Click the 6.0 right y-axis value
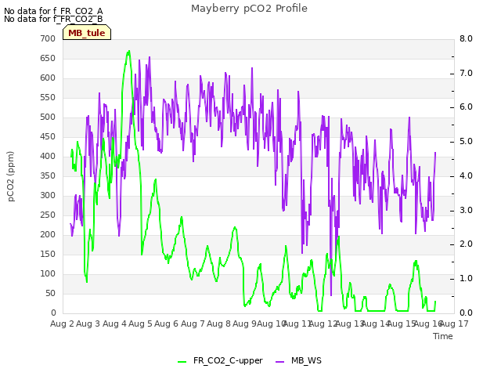This screenshot has width=501, height=376. tap(466, 107)
